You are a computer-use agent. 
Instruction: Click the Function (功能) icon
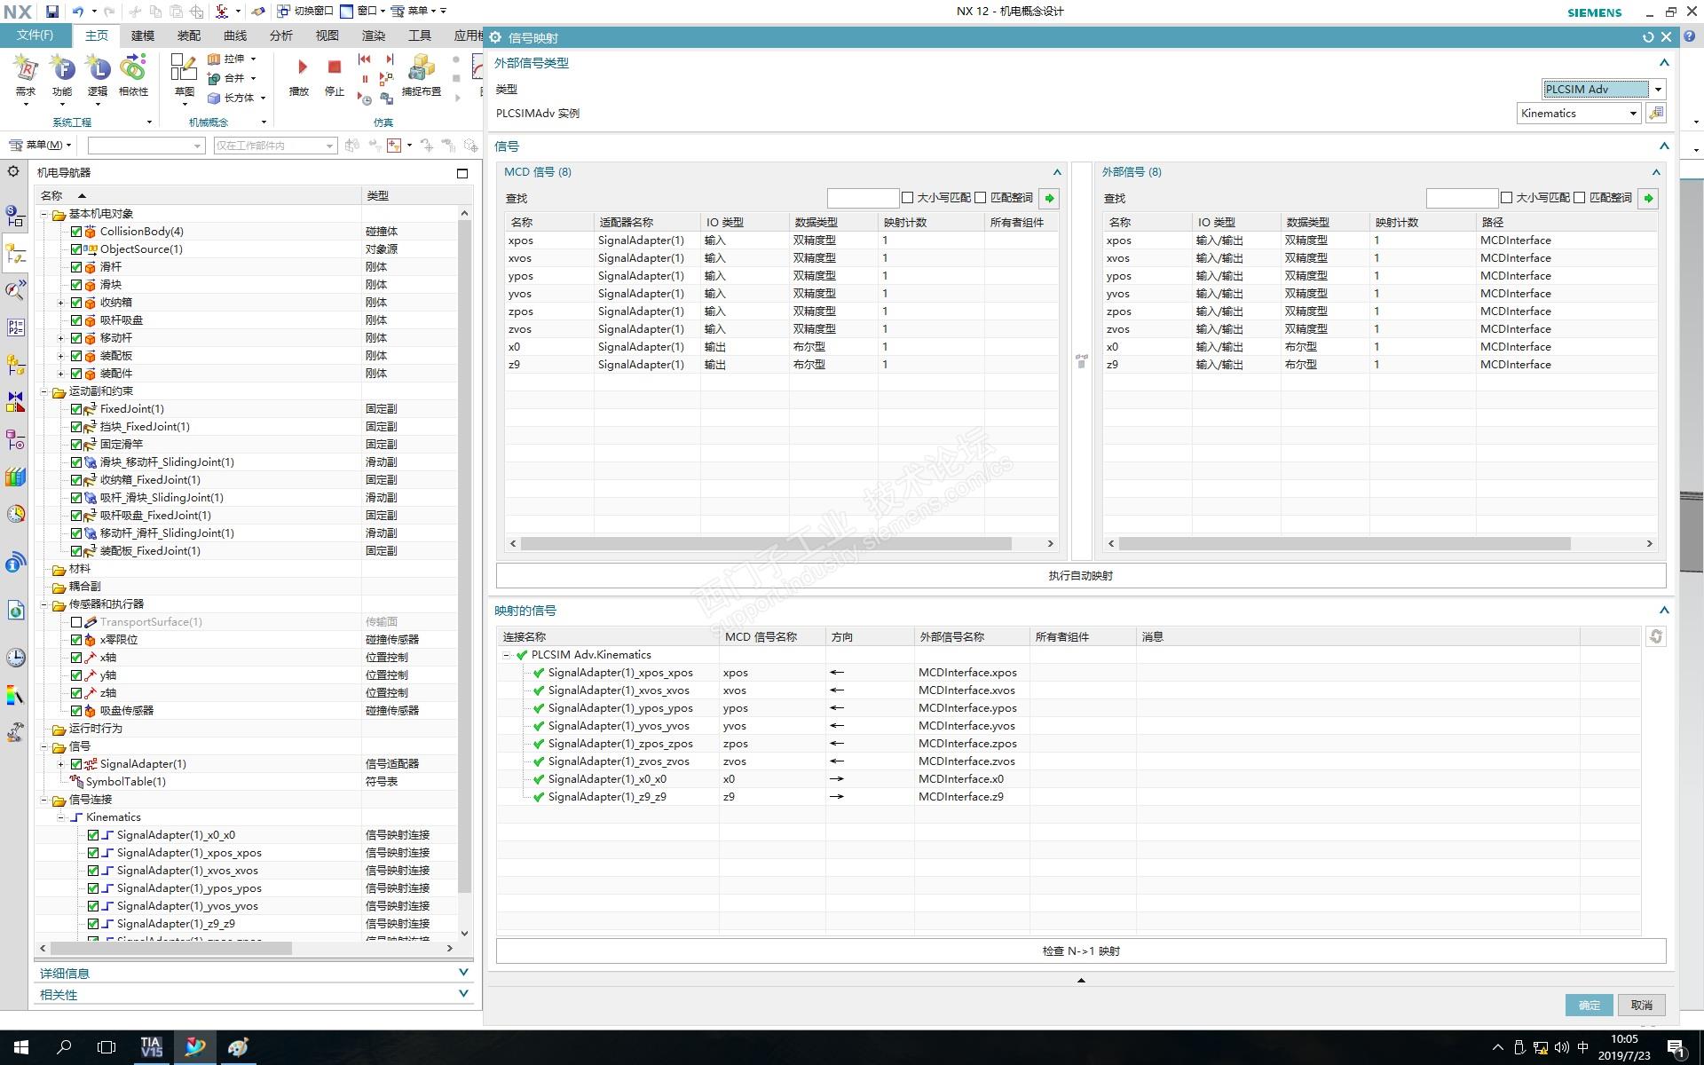pos(62,69)
